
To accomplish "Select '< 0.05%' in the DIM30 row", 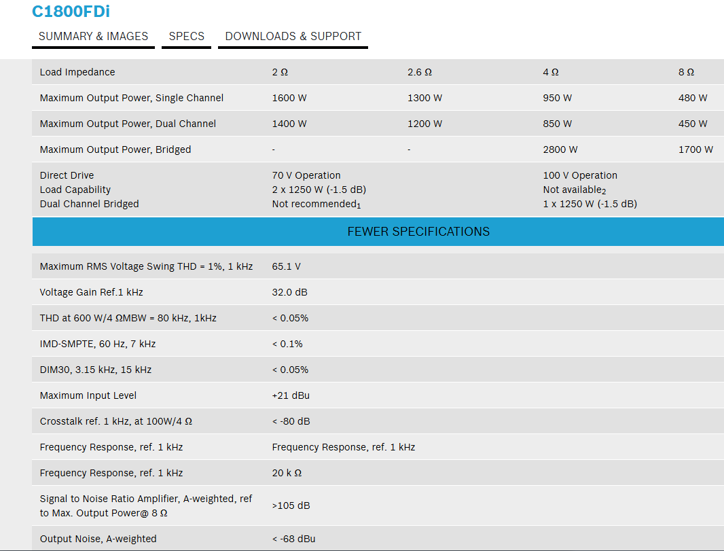I will pos(290,370).
